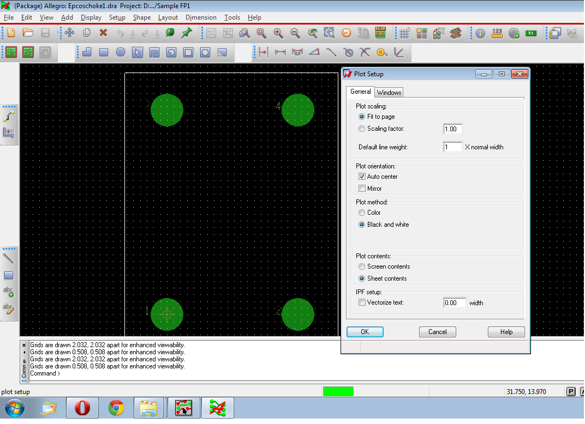Click the Windows Start button

point(15,408)
